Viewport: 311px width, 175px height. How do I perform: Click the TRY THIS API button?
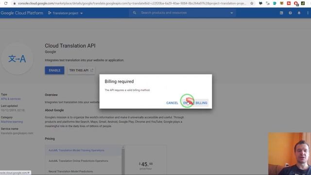coord(81,70)
